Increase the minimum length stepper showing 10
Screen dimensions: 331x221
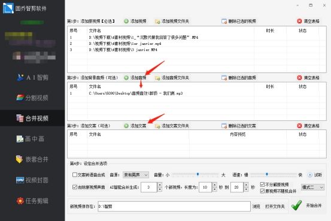click(214, 185)
